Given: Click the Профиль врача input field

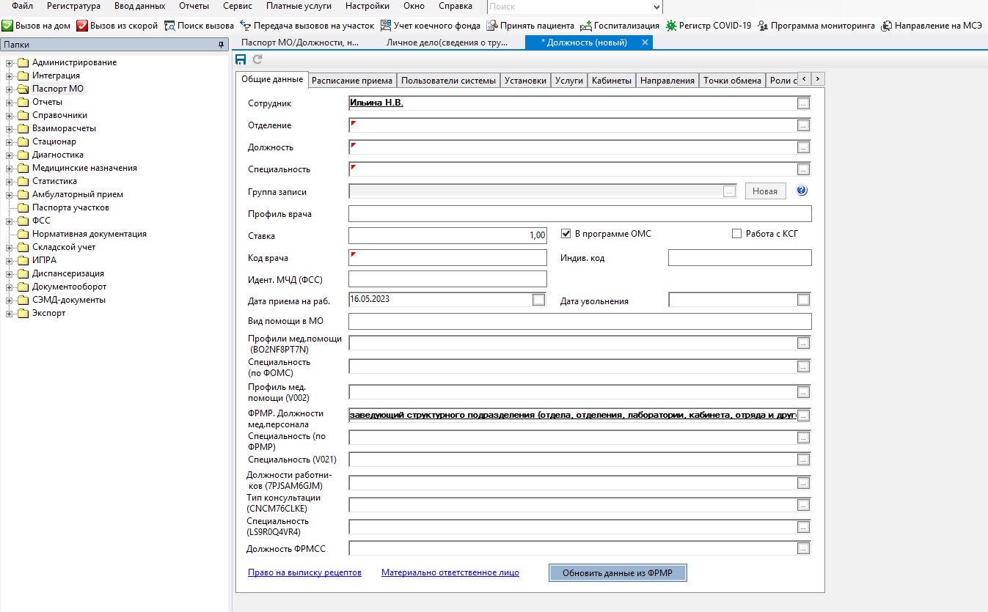Looking at the screenshot, I should 580,213.
